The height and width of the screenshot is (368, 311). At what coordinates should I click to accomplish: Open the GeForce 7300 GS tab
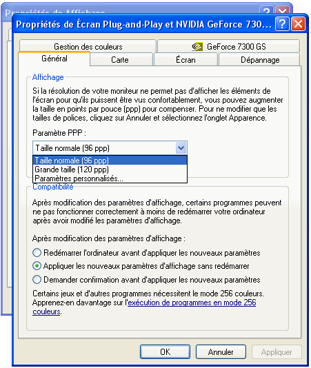point(228,46)
